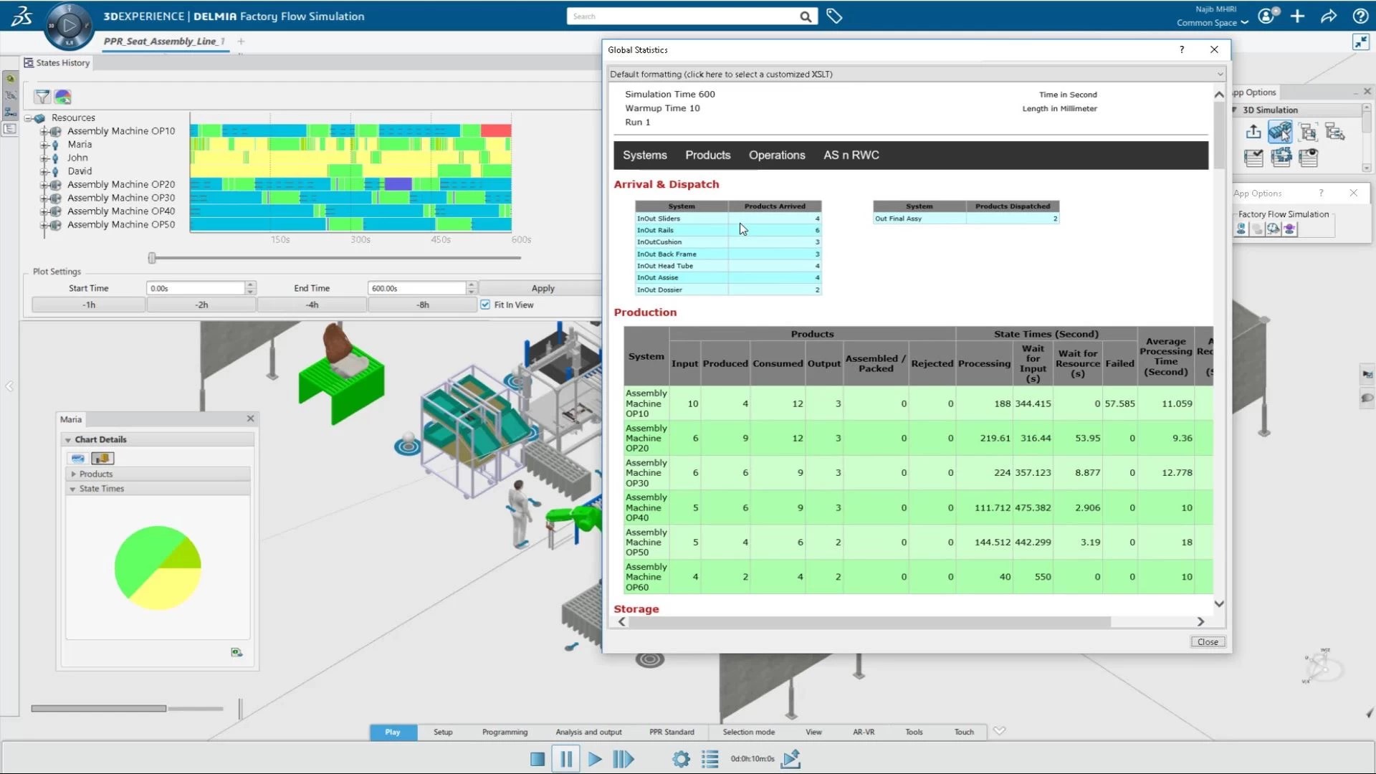Viewport: 1376px width, 774px height.
Task: Scroll down the Production table scrollbar
Action: tap(1217, 603)
